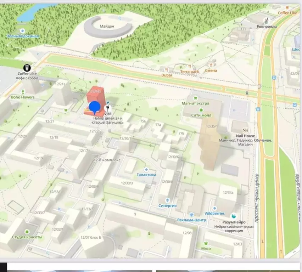This screenshot has height=272, width=302.
Task: Select building number 12/20
Action: tap(22, 136)
